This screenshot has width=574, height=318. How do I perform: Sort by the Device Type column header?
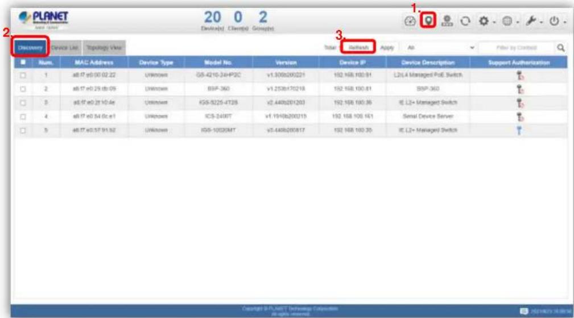tap(156, 63)
